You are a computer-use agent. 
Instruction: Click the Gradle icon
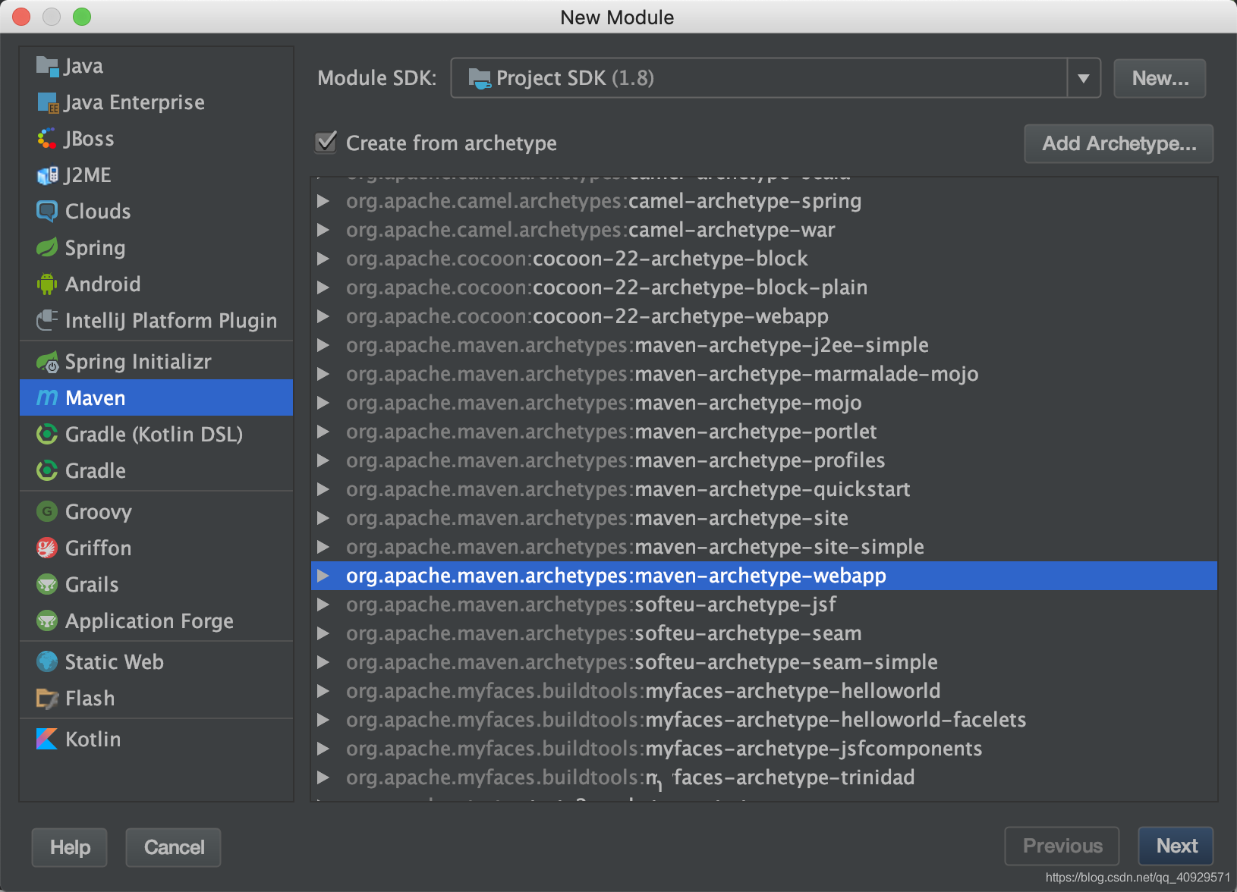coord(47,470)
